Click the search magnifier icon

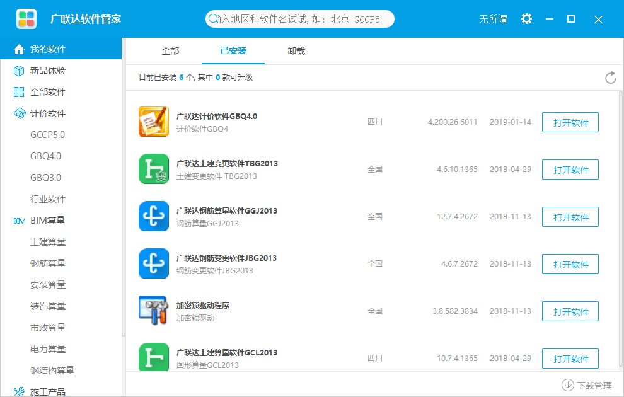pyautogui.click(x=213, y=19)
